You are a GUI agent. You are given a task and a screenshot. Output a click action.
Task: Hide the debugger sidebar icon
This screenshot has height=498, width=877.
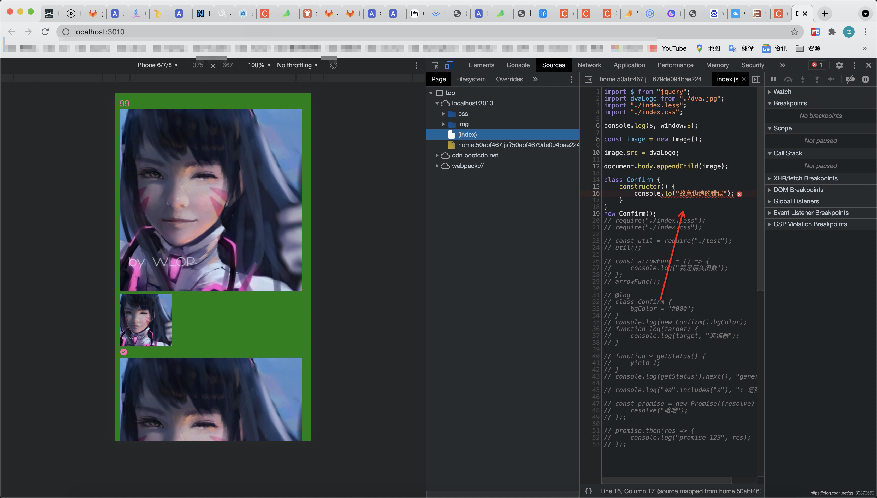point(756,79)
